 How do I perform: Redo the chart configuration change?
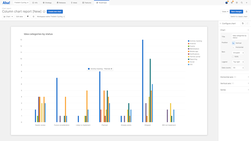click(x=247, y=23)
